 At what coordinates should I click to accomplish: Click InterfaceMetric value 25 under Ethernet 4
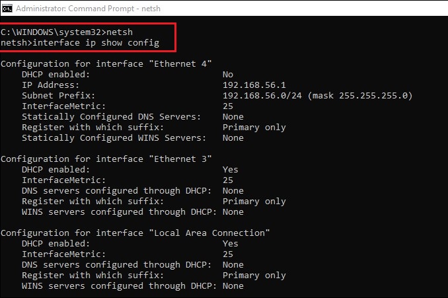tap(228, 106)
